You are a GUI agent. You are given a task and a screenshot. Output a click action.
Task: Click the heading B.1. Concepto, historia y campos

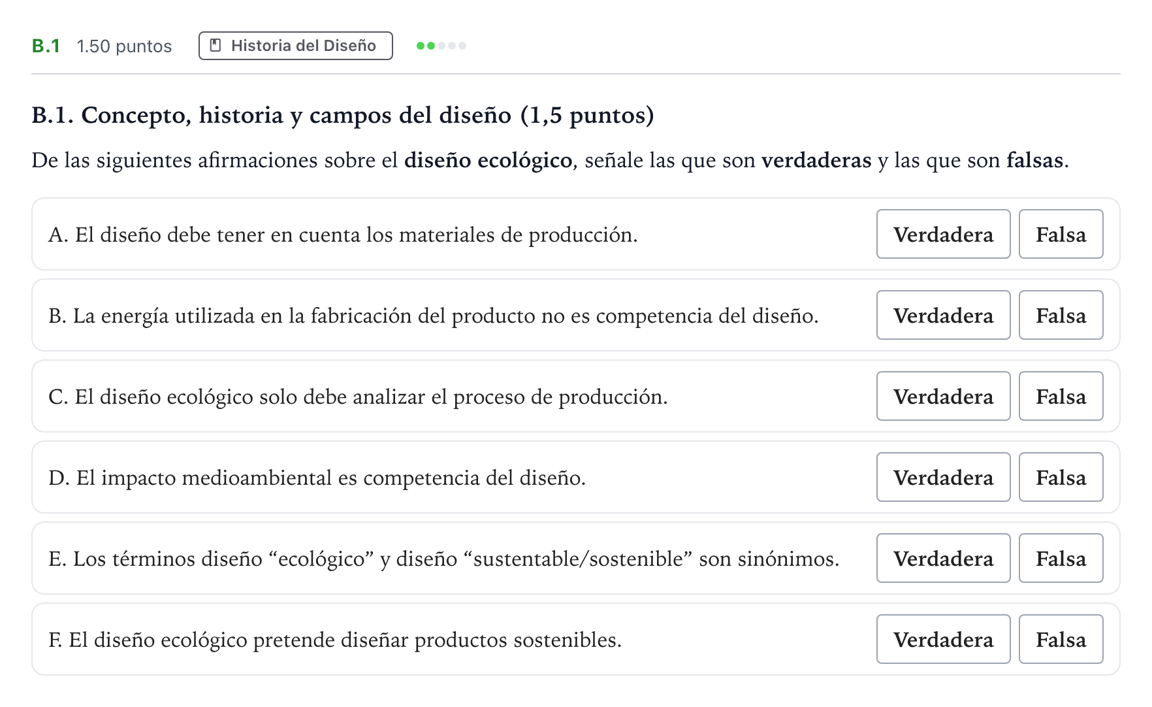click(x=343, y=115)
